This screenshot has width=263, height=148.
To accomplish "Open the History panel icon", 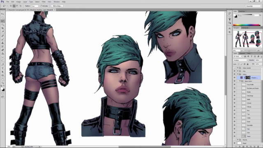I will pos(229,14).
